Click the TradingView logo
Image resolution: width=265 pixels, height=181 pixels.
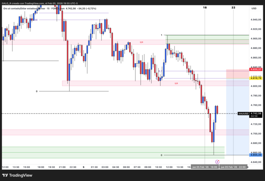point(17,175)
